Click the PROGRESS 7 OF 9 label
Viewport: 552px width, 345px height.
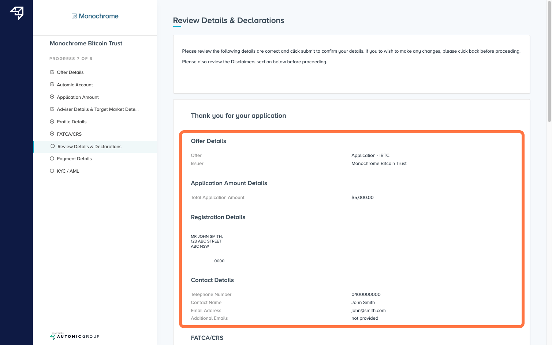(71, 59)
